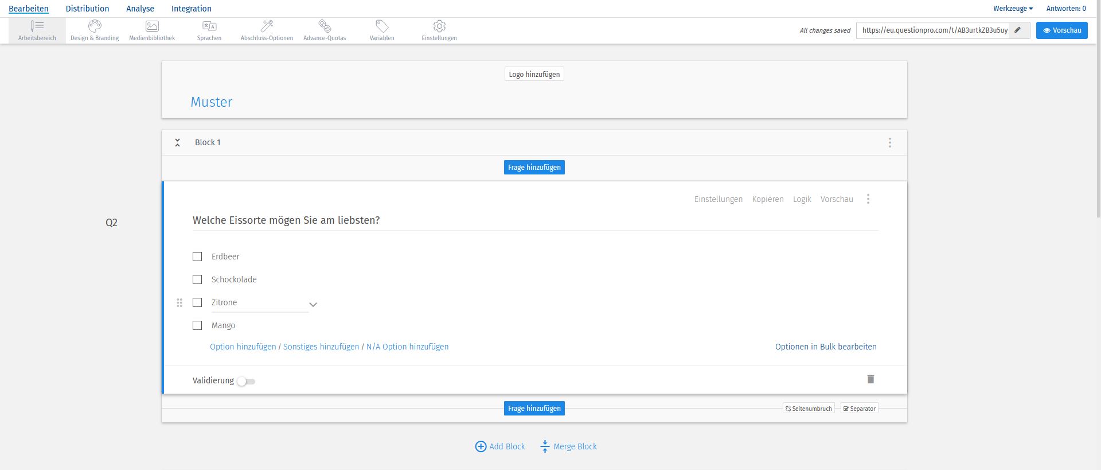The height and width of the screenshot is (470, 1101).
Task: Click the Muster survey title
Action: 212,102
